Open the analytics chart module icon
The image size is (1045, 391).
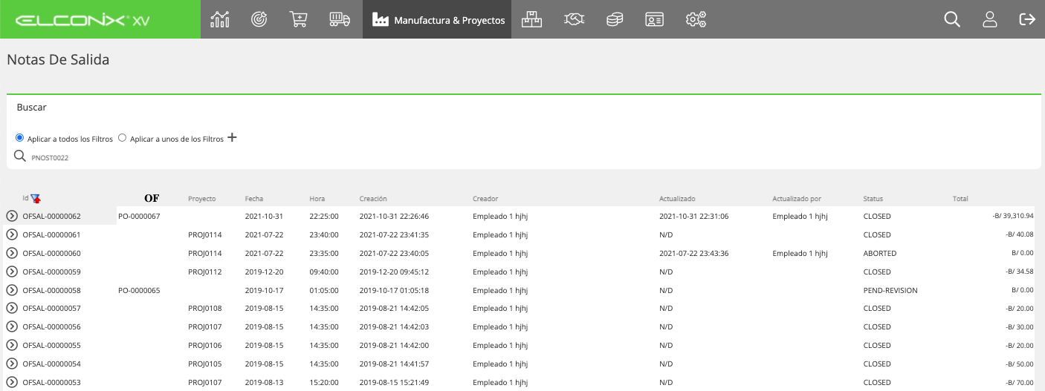(220, 19)
